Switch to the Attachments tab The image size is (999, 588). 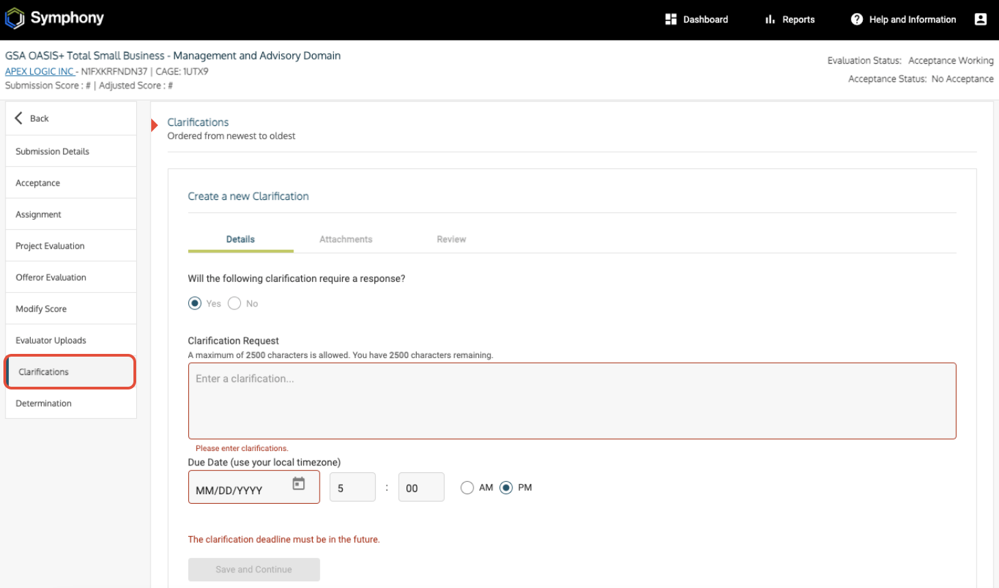[x=346, y=240]
